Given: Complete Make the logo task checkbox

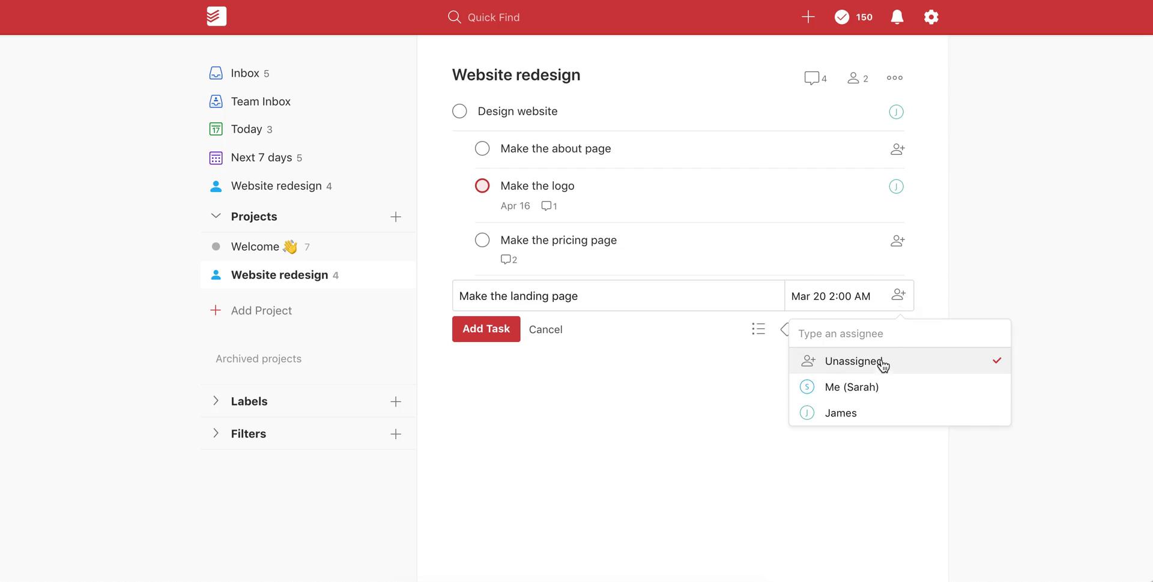Looking at the screenshot, I should click(482, 185).
